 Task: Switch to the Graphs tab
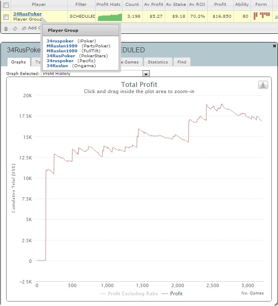click(x=19, y=62)
